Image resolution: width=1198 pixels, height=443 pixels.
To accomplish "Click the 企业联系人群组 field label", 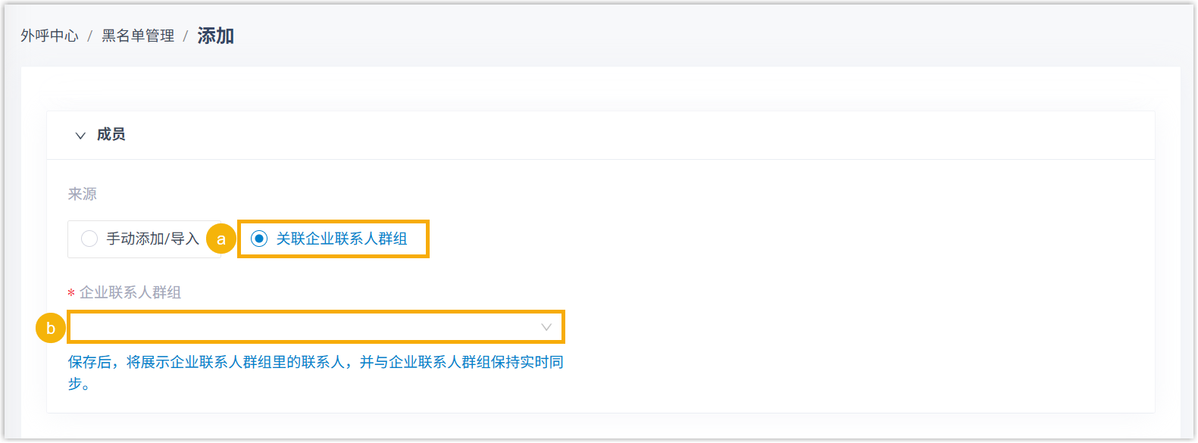I will pyautogui.click(x=130, y=292).
